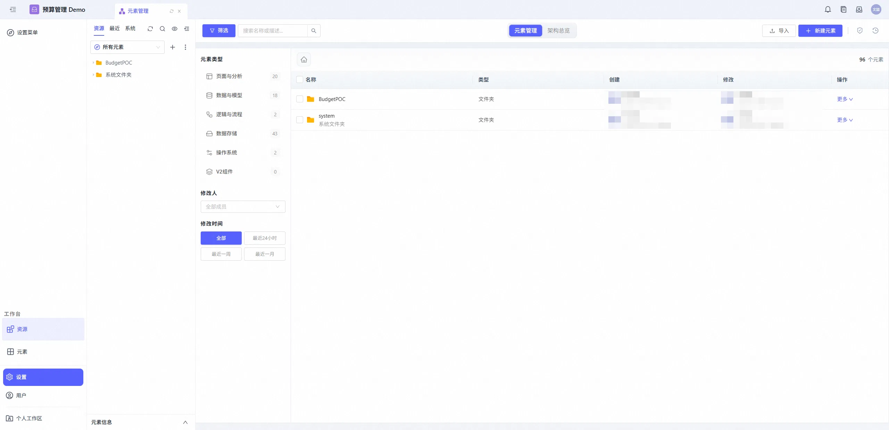The height and width of the screenshot is (430, 889).
Task: Expand the 元素信息 panel
Action: [x=185, y=422]
